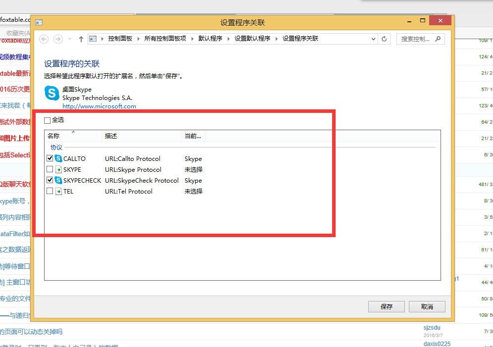Click the Skype application logo
Viewport: 493px width, 347px height.
(x=52, y=93)
